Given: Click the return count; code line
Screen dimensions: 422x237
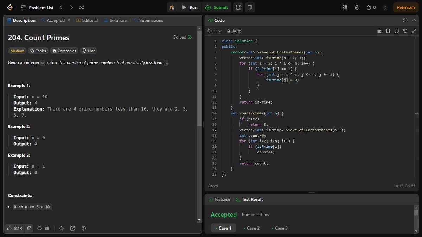Looking at the screenshot, I should 254,163.
